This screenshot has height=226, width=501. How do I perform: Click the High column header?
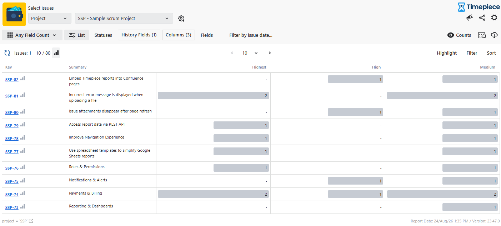tap(376, 67)
